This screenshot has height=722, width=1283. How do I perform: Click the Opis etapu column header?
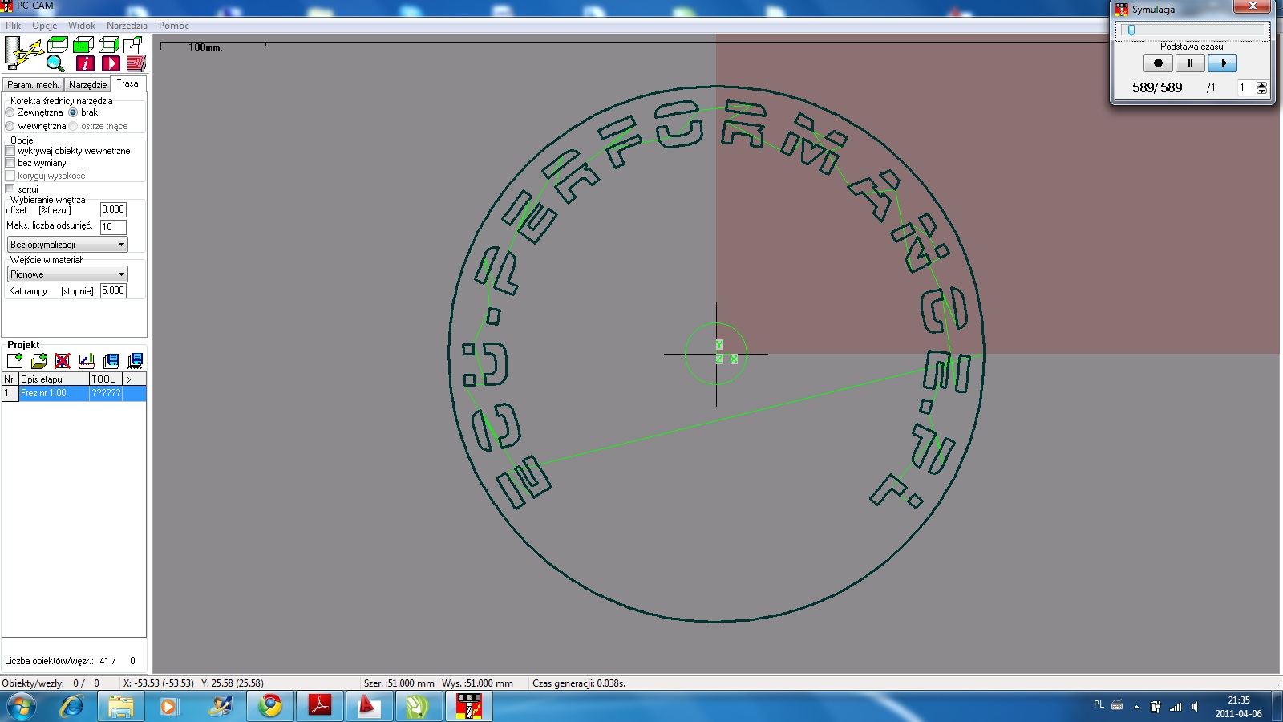coord(54,379)
